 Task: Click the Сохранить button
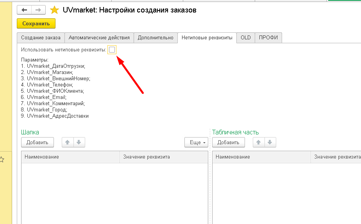click(x=36, y=23)
